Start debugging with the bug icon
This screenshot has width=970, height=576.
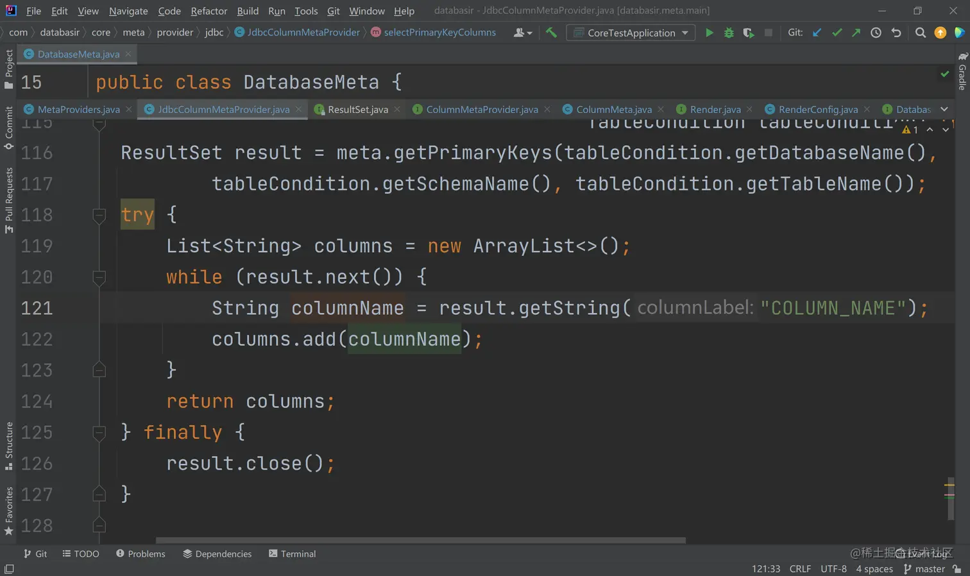729,32
